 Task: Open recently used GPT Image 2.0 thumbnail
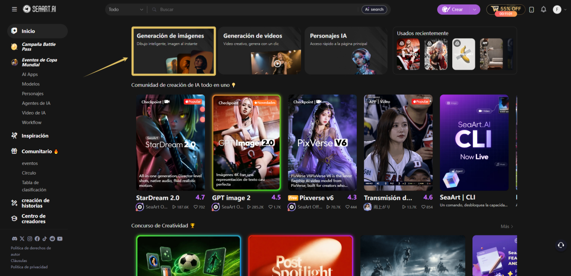click(x=408, y=54)
